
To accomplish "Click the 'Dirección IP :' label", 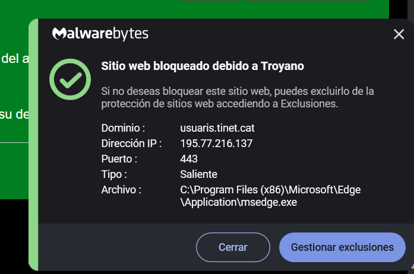I will (131, 144).
